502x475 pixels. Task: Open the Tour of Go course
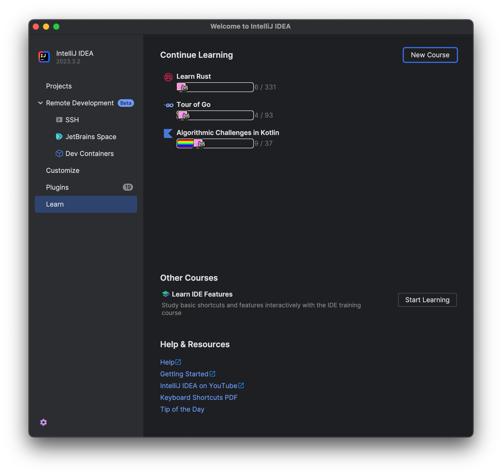(x=193, y=105)
